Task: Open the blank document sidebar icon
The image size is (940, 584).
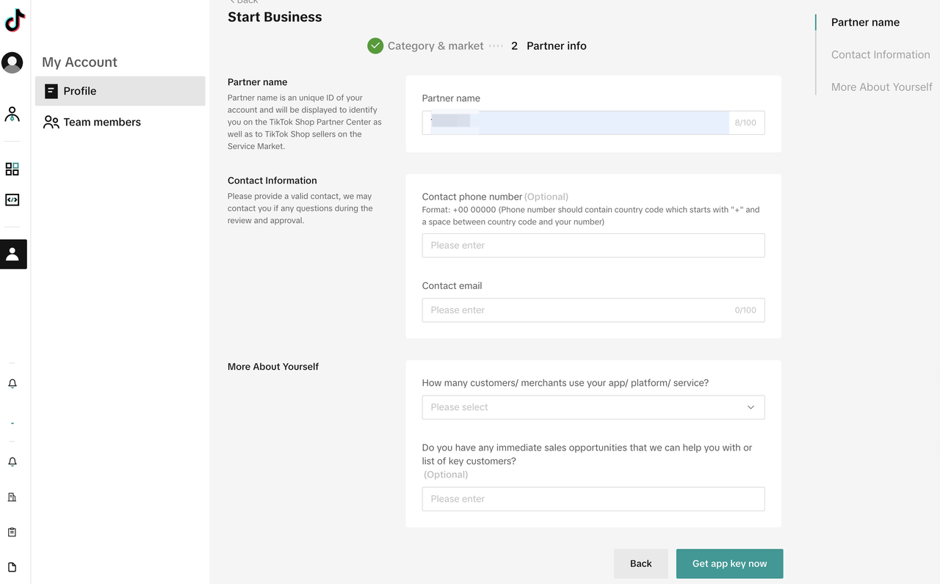Action: (12, 567)
